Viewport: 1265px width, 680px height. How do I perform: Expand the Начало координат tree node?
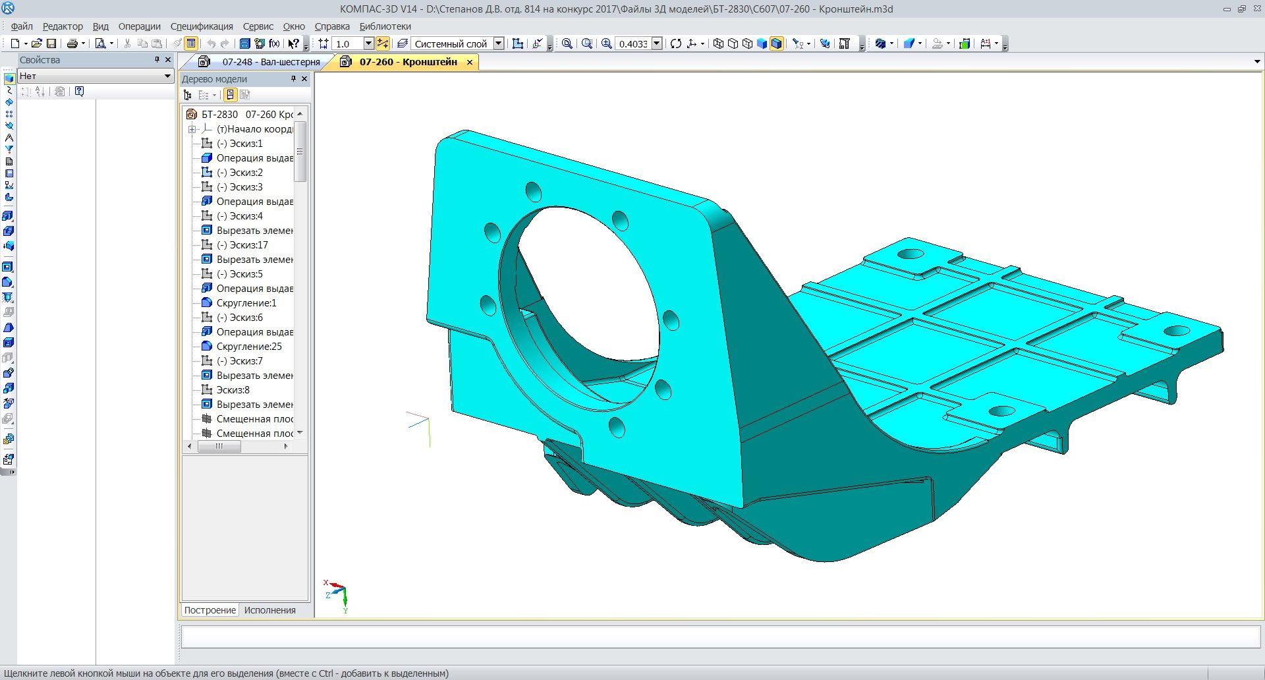[192, 129]
